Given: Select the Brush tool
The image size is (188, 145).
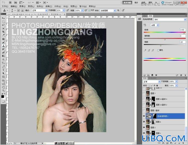Looking at the screenshot, I should [x=3, y=42].
